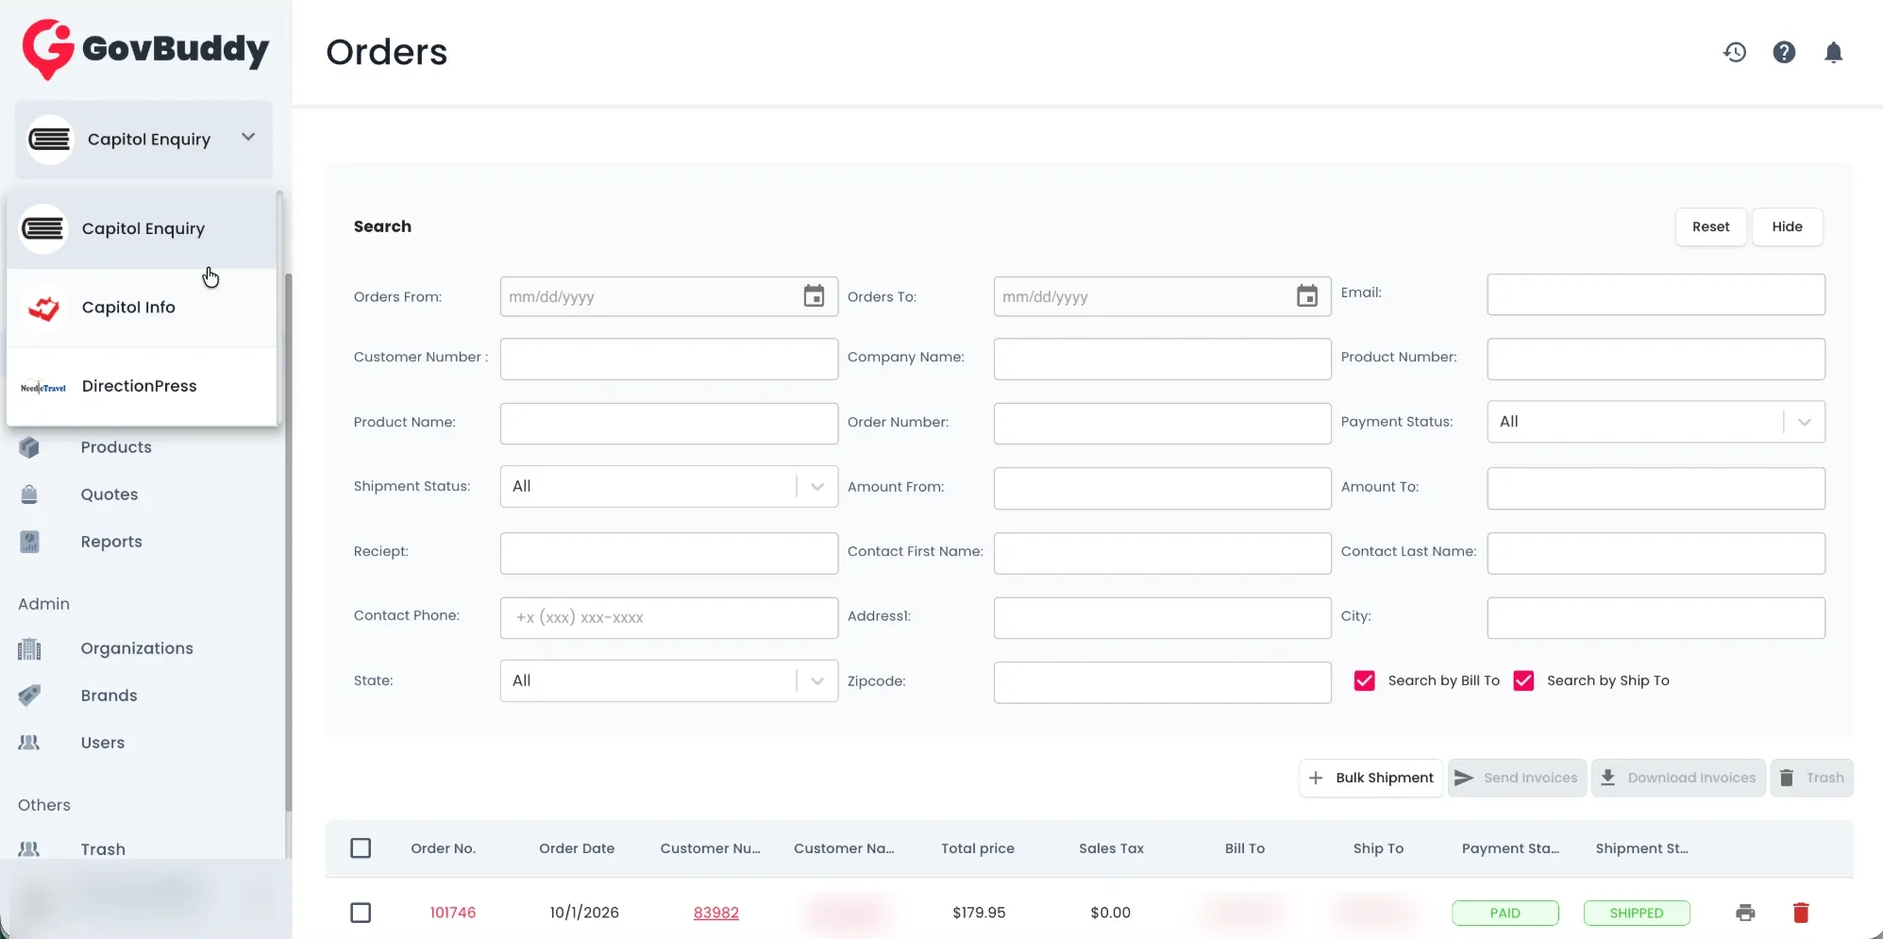Tick the checkbox for order 101746
Screen dimensions: 1883x939
(x=361, y=913)
